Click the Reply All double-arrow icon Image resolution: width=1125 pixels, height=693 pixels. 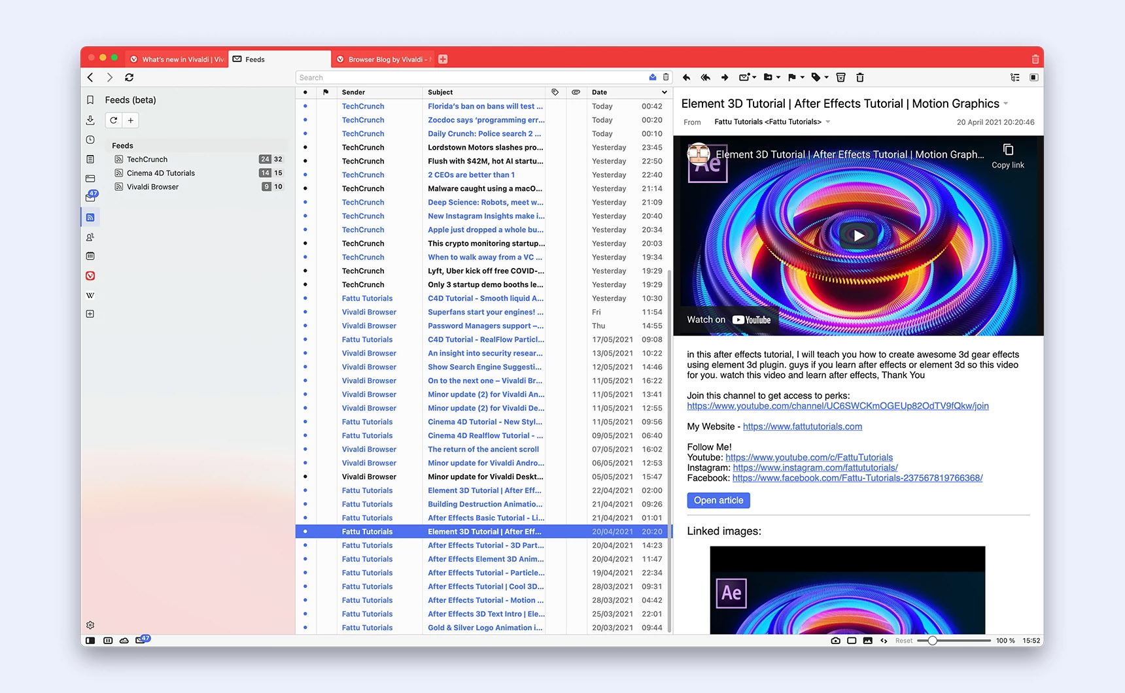coord(705,77)
